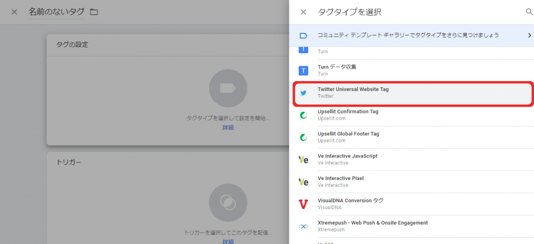Image resolution: width=534 pixels, height=244 pixels.
Task: Click the Ve Interactive JavaScript logo icon
Action: [303, 160]
